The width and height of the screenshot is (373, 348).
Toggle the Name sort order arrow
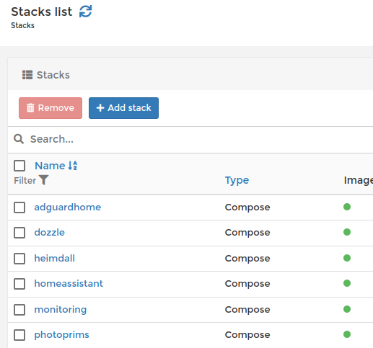click(73, 166)
